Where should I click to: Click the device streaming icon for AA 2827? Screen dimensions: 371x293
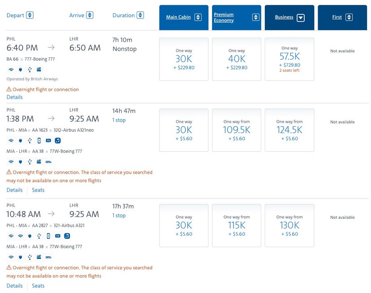[x=48, y=236]
